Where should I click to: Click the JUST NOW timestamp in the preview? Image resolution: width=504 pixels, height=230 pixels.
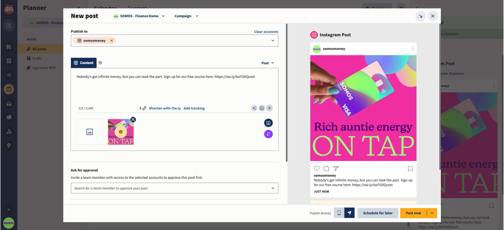321,191
